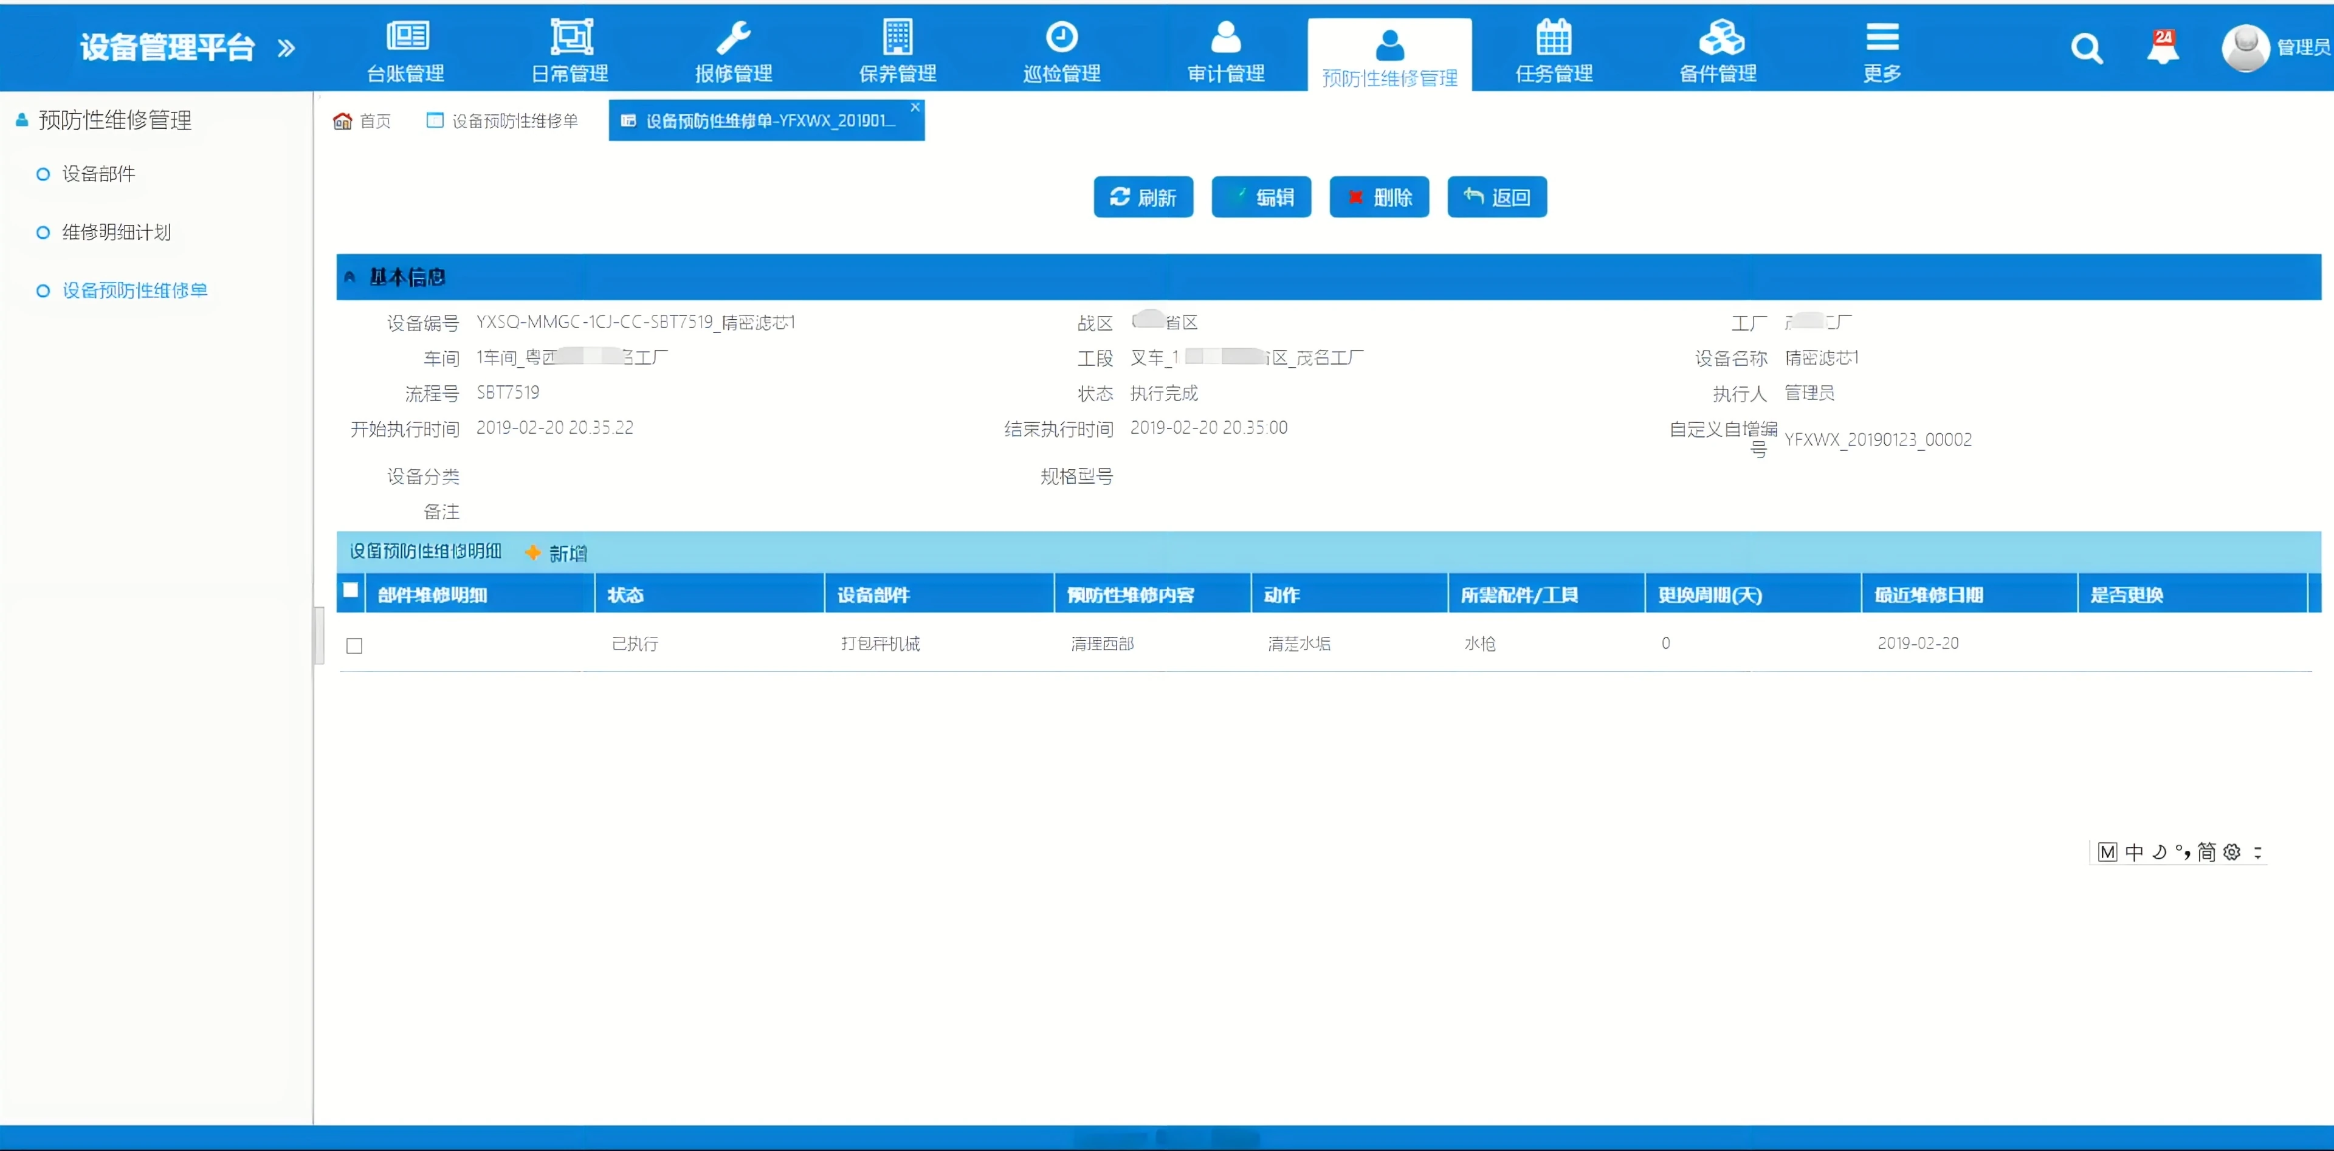Click the 删除 delete button
The height and width of the screenshot is (1151, 2334).
[x=1379, y=196]
